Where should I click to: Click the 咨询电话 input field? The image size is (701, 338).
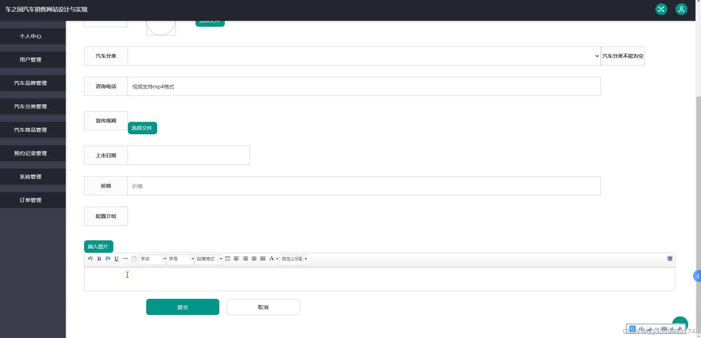pos(364,86)
